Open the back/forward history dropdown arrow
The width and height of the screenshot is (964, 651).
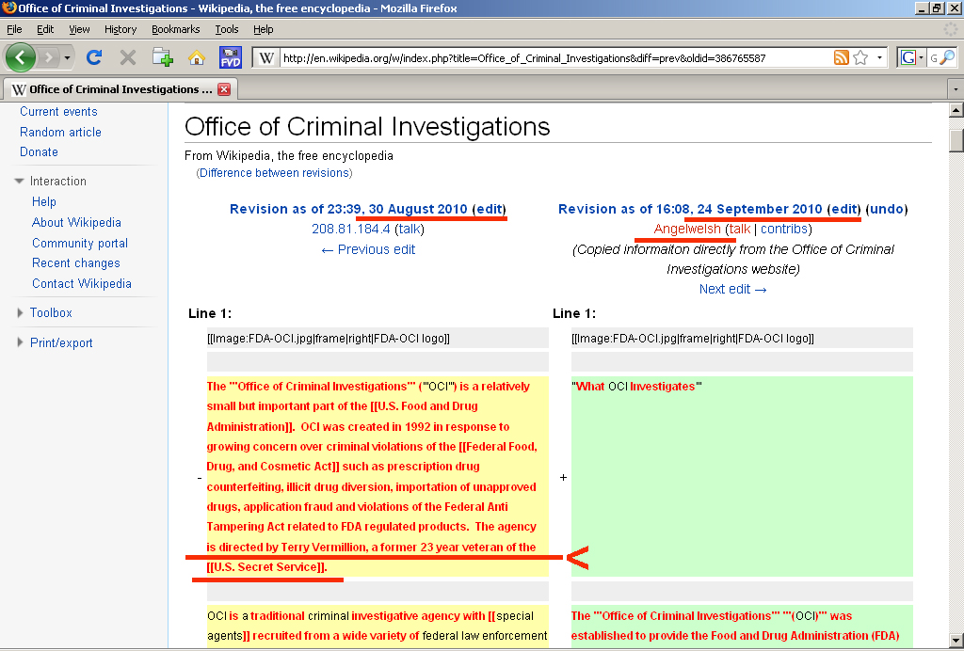(67, 57)
